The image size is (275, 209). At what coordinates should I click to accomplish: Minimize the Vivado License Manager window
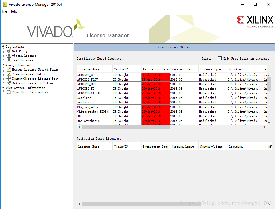click(x=242, y=4)
